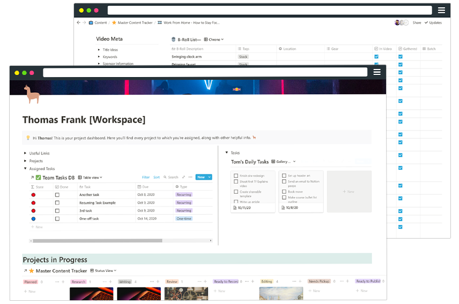Click the llama page icon
Screen dimensions: 459x304
[32, 94]
